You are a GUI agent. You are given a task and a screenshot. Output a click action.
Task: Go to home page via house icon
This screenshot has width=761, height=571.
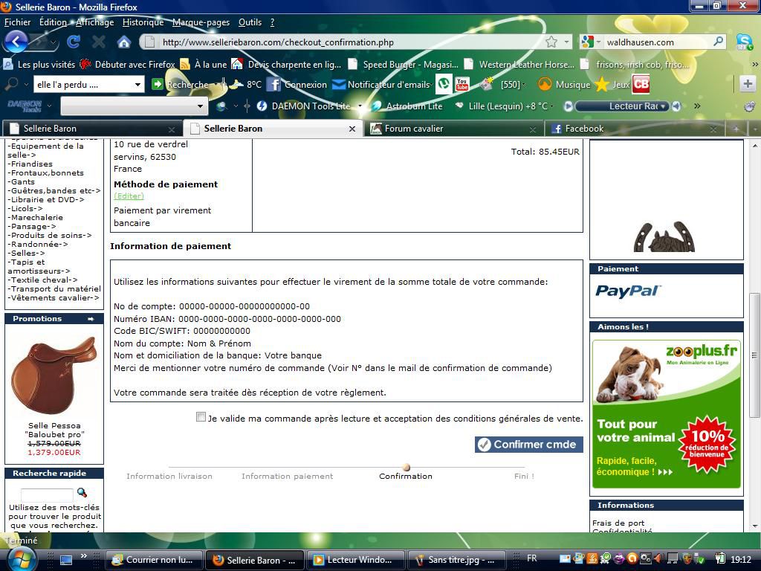(x=124, y=42)
